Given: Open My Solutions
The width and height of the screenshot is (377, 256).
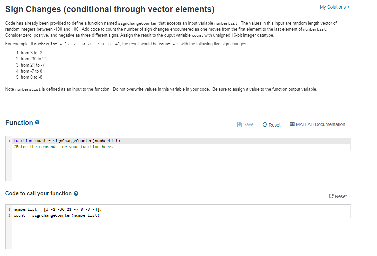Looking at the screenshot, I should pos(332,7).
